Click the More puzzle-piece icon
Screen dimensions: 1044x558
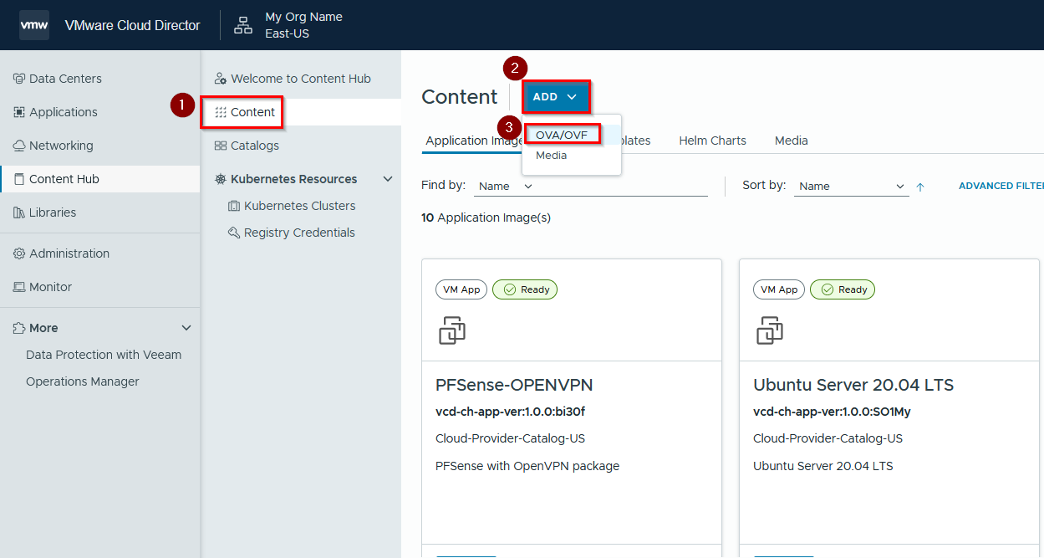(19, 328)
